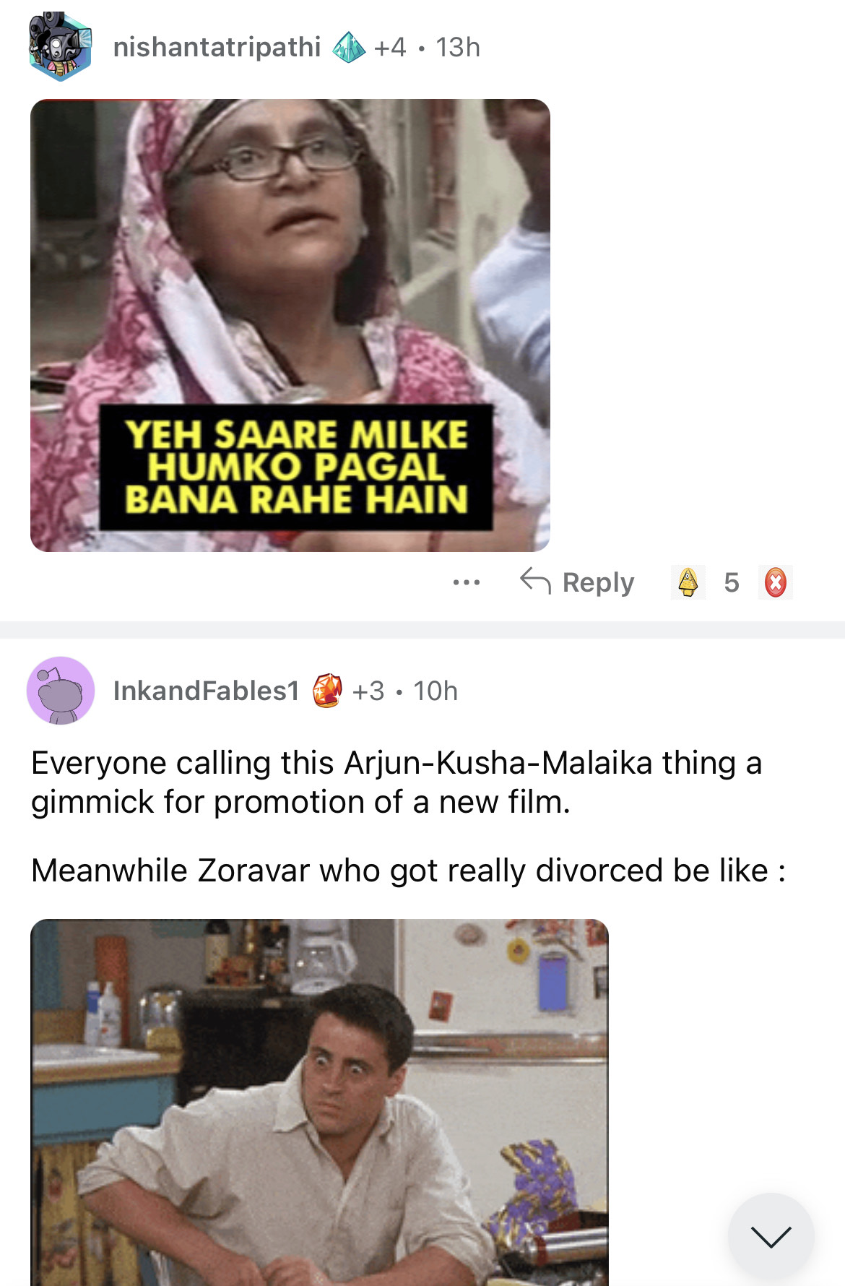Tap the red gem flair beside InkandFables1
This screenshot has height=1286, width=845.
click(327, 691)
